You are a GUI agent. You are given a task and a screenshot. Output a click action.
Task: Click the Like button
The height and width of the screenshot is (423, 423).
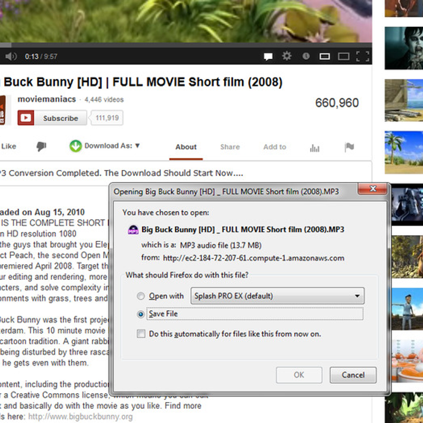point(8,146)
